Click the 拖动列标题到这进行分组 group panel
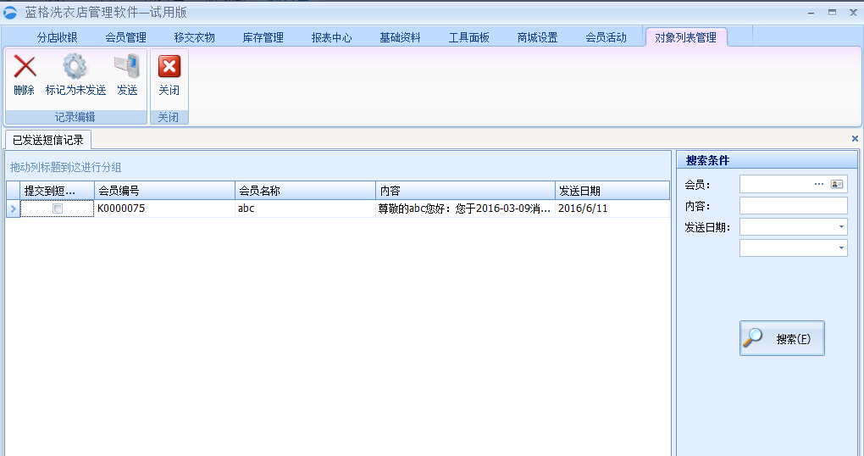 click(x=338, y=167)
